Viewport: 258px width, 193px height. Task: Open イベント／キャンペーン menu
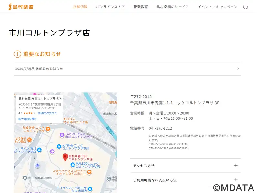217,7
